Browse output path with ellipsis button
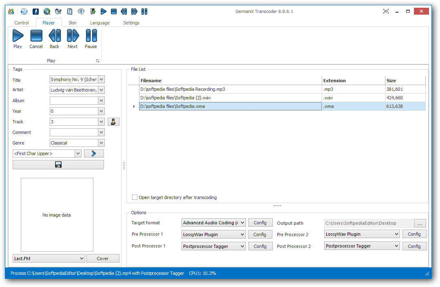This screenshot has height=287, width=440. [x=420, y=223]
